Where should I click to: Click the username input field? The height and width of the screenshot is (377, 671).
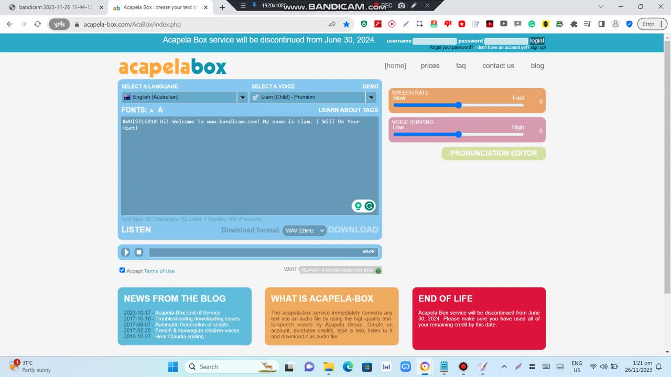point(435,41)
